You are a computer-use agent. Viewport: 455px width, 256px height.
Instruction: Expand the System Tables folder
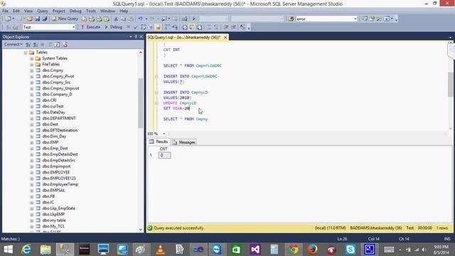coord(31,58)
